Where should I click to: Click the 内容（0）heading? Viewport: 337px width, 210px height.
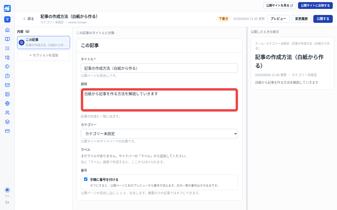pos(23,32)
